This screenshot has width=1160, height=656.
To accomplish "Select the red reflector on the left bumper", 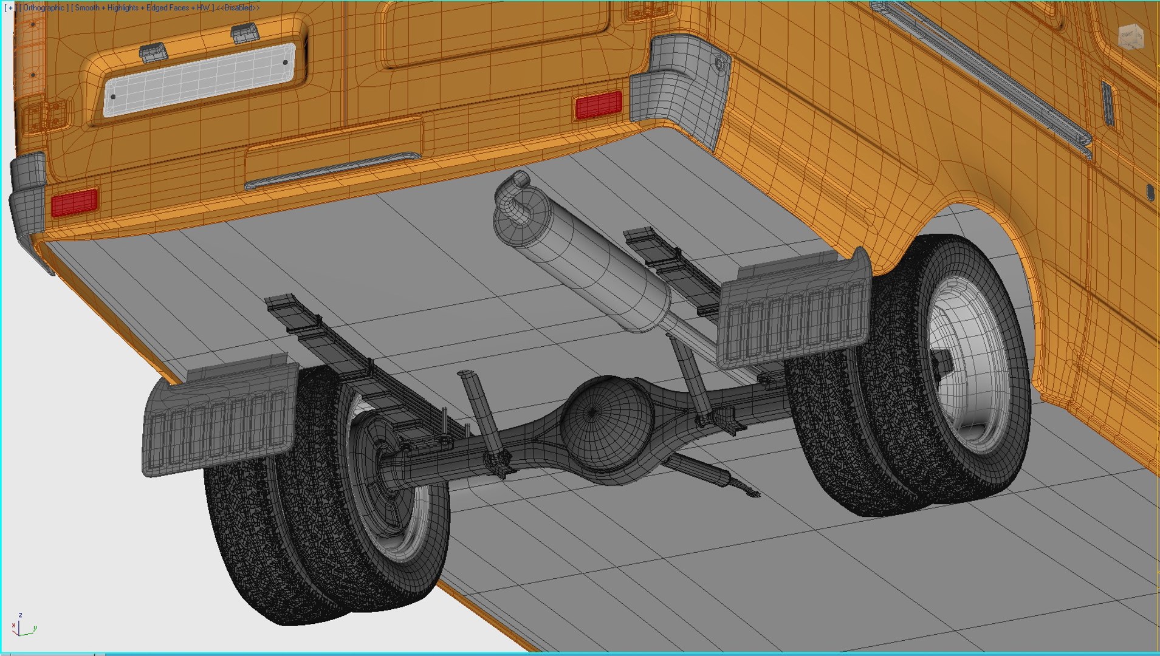I will pos(74,202).
